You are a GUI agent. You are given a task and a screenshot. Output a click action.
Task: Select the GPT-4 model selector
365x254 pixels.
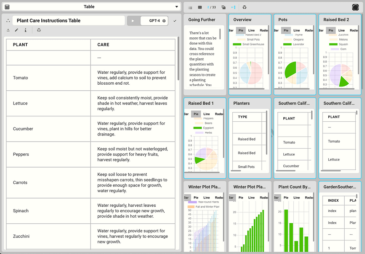point(154,21)
